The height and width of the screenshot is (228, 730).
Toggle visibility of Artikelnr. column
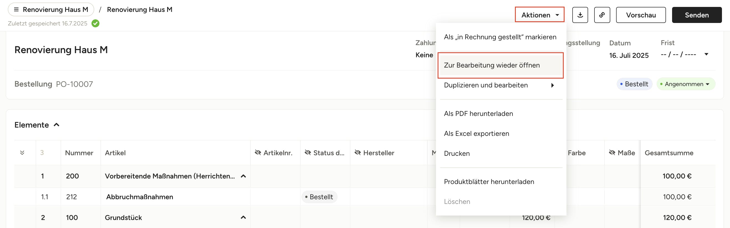coord(257,153)
